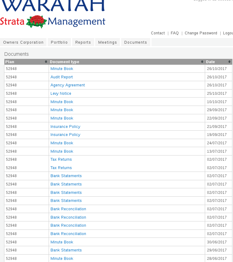The image size is (233, 262).
Task: Open Minute Book dated 24/07/2017
Action: (62, 143)
